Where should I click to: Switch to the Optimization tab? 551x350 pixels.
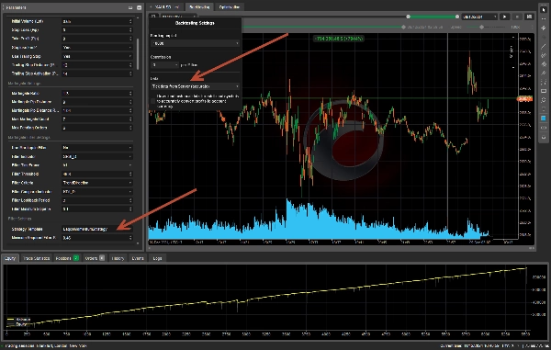(x=229, y=7)
